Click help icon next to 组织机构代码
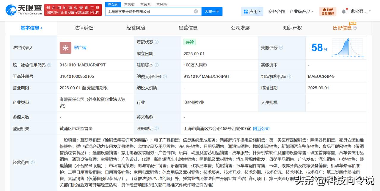This screenshot has height=191, width=380. (x=289, y=77)
